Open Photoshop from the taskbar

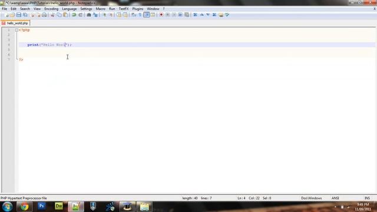tap(41, 206)
